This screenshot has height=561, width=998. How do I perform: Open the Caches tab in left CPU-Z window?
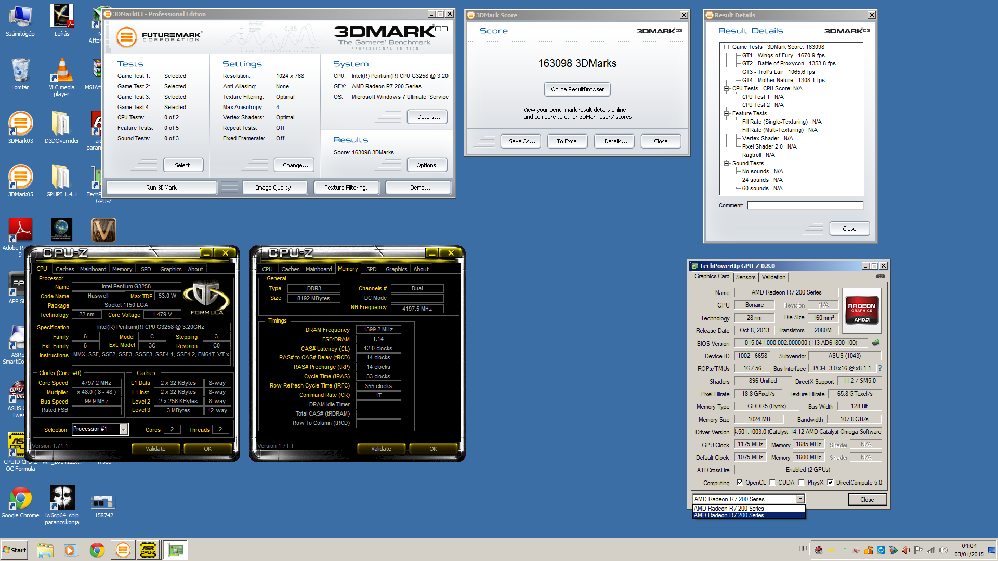pyautogui.click(x=65, y=269)
